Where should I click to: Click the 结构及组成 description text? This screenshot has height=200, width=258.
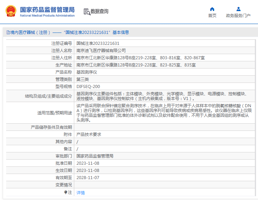(x=162, y=96)
